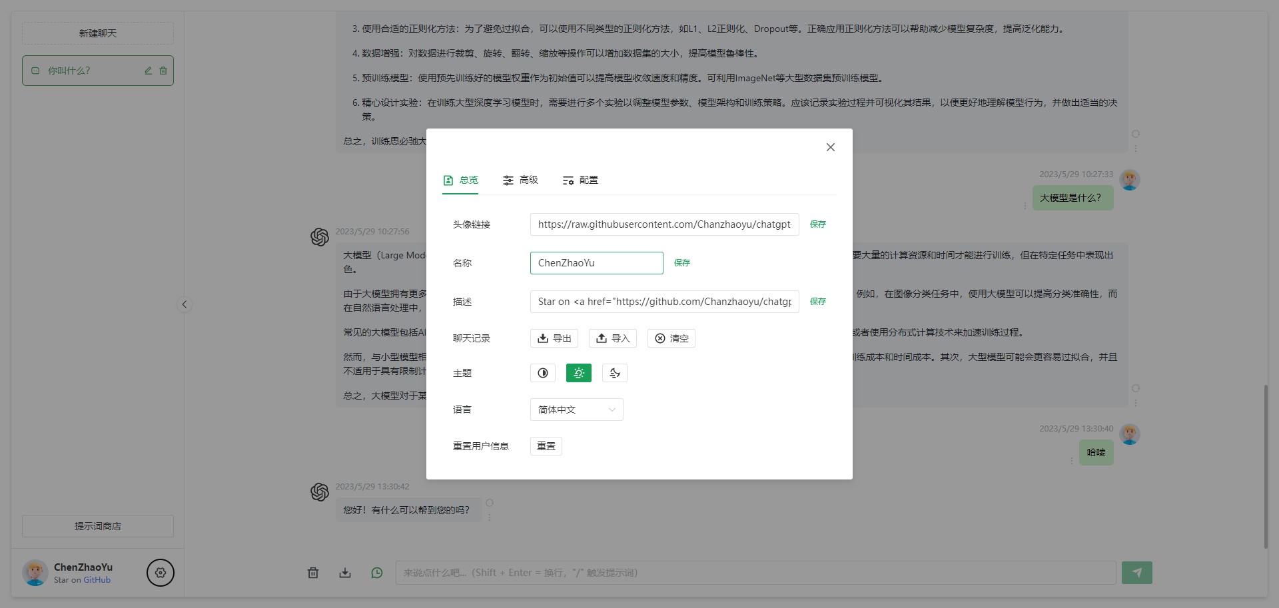Viewport: 1279px width, 608px height.
Task: Close the settings dialog with the X
Action: (830, 147)
